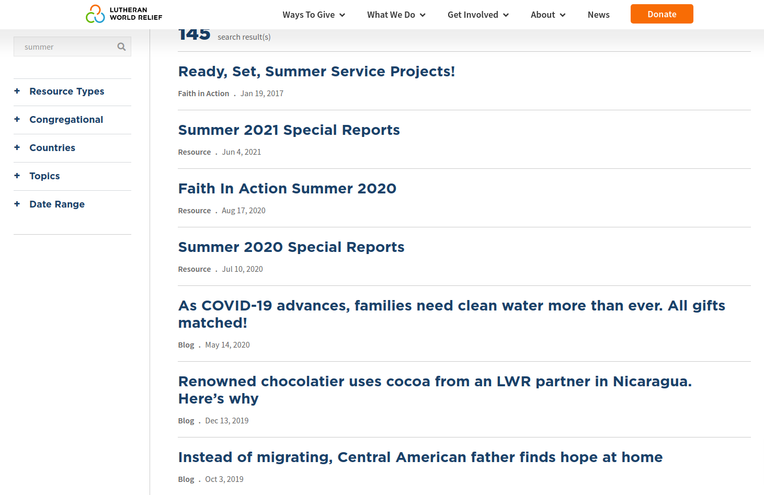
Task: Open the What We Do dropdown menu
Action: click(396, 15)
